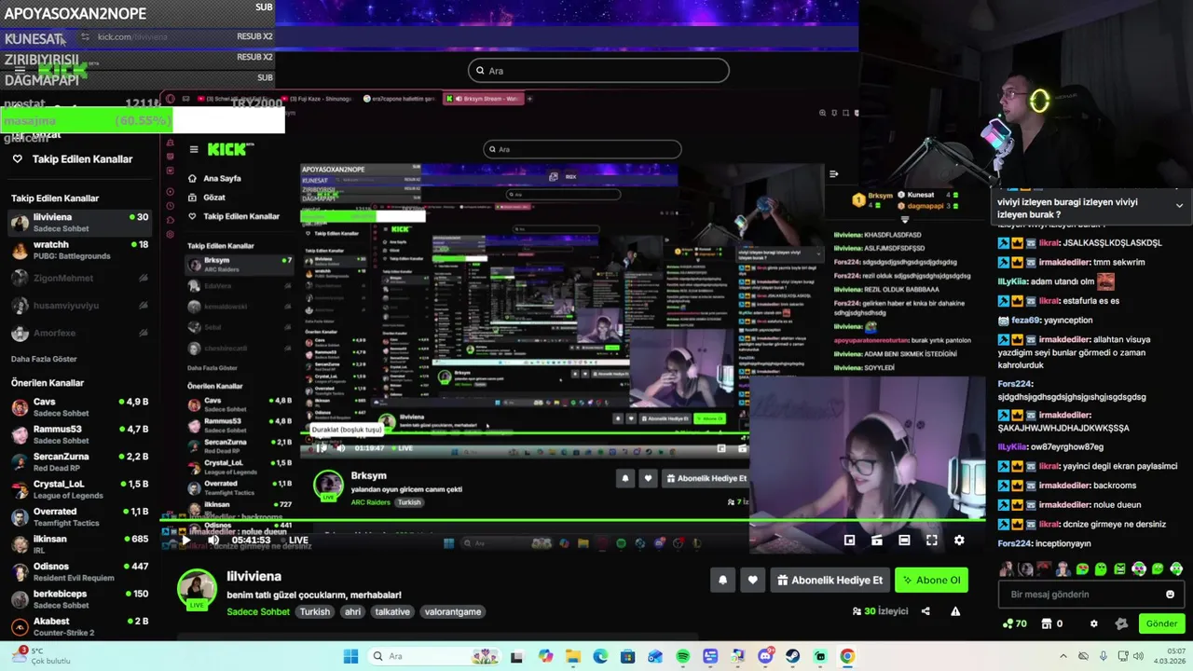Focus the top Ara search field

click(598, 71)
